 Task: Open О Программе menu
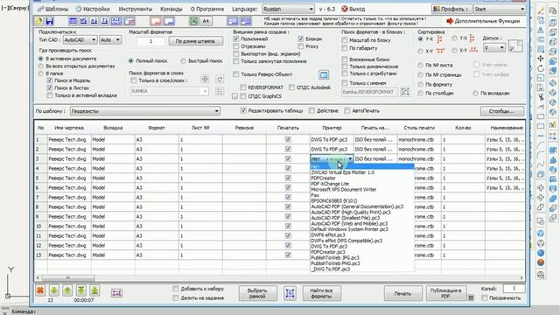tap(207, 9)
